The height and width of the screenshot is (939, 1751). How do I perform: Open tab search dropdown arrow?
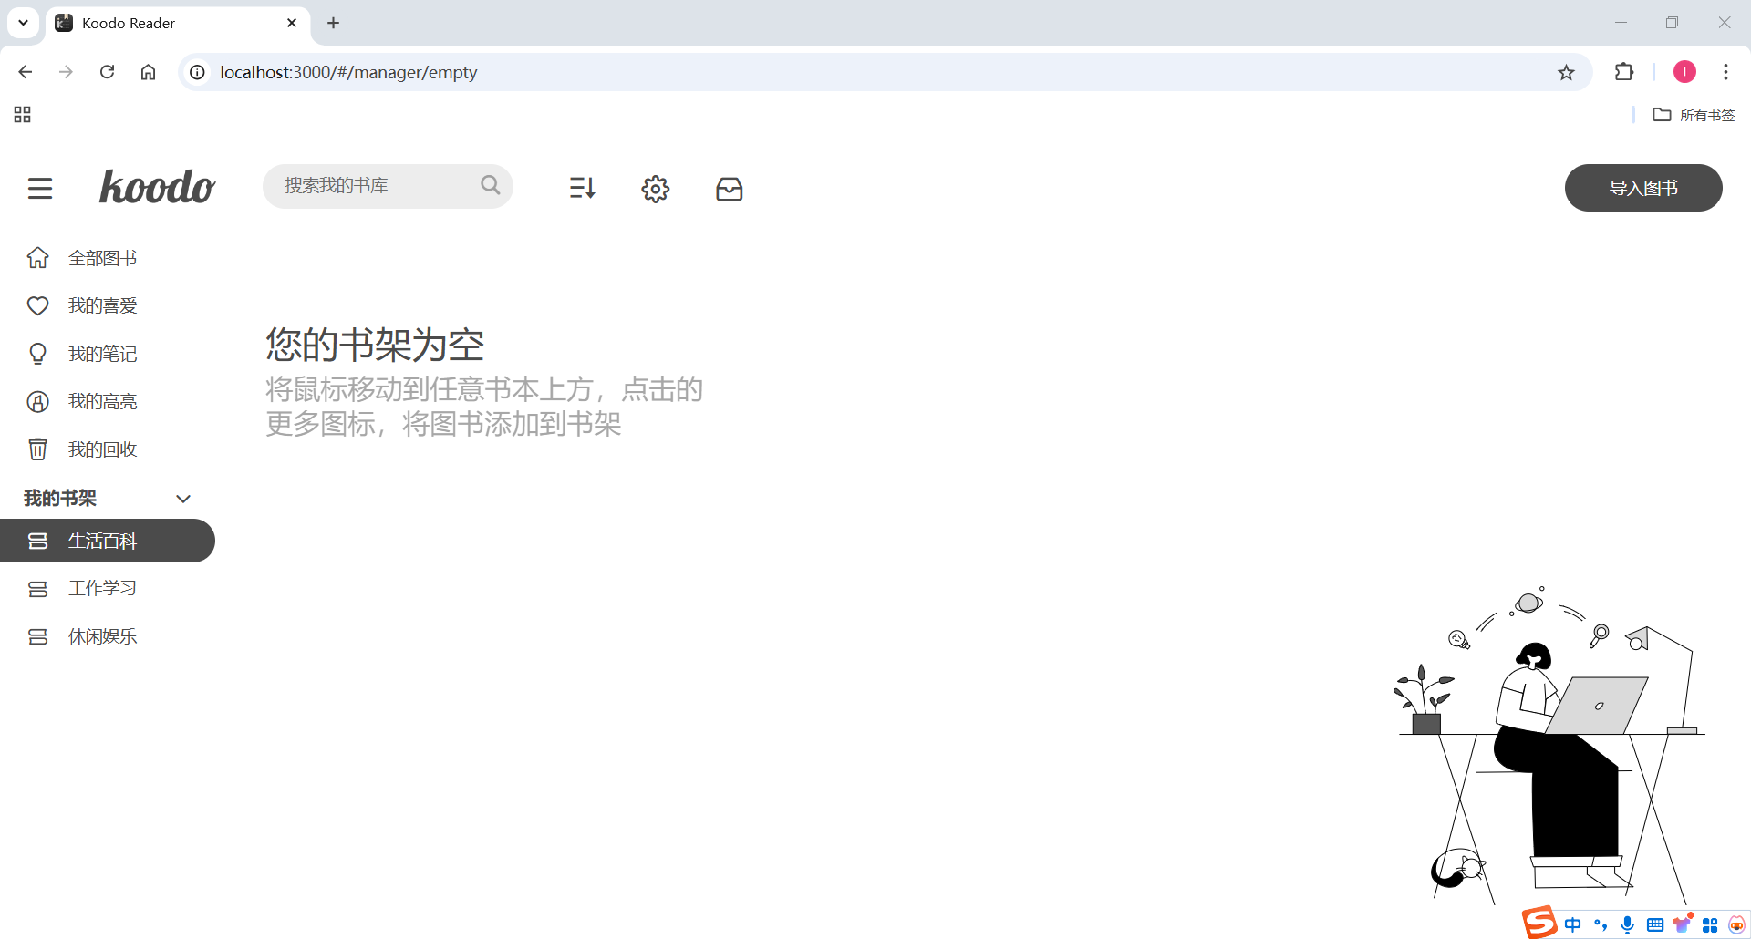click(23, 23)
